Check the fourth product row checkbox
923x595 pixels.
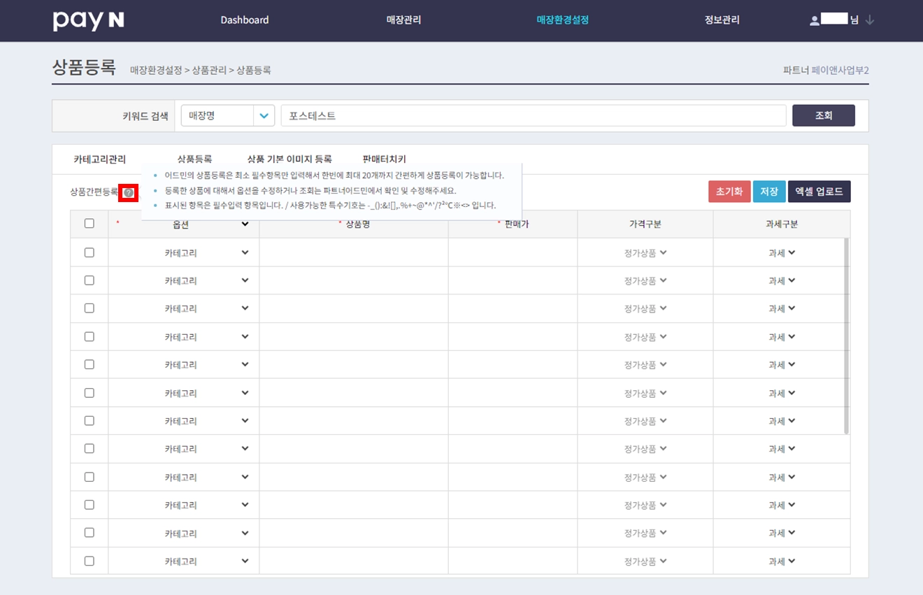tap(90, 336)
